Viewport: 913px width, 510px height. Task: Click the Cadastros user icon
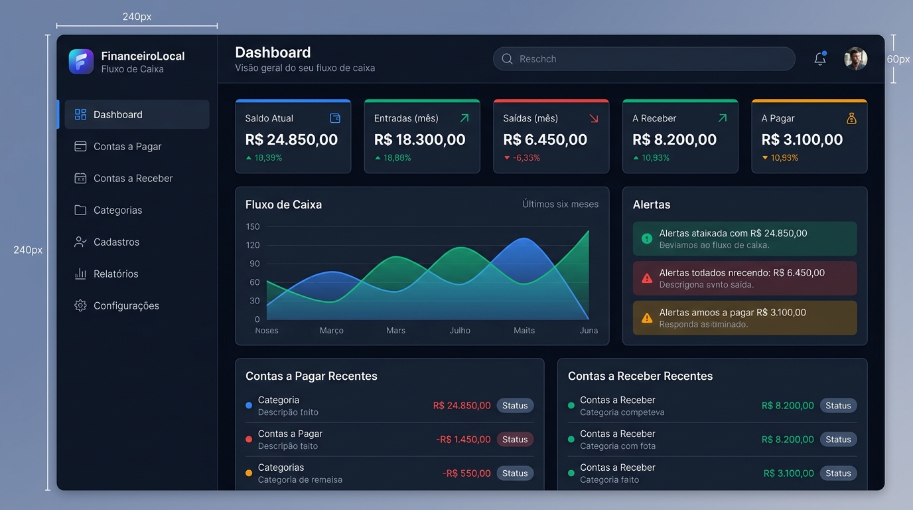coord(80,242)
